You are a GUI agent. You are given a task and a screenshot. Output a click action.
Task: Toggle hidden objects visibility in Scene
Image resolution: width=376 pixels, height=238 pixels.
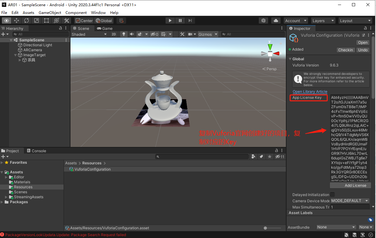(x=154, y=34)
